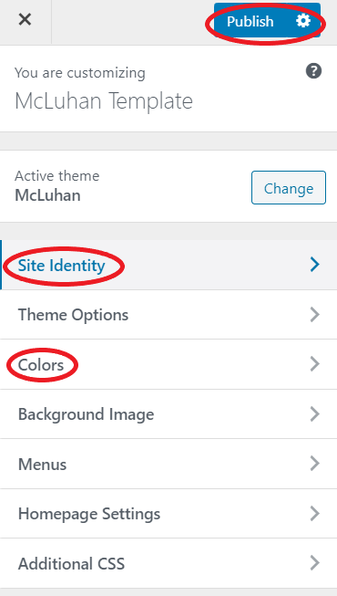
Task: Open the Theme Options section
Action: pos(168,315)
